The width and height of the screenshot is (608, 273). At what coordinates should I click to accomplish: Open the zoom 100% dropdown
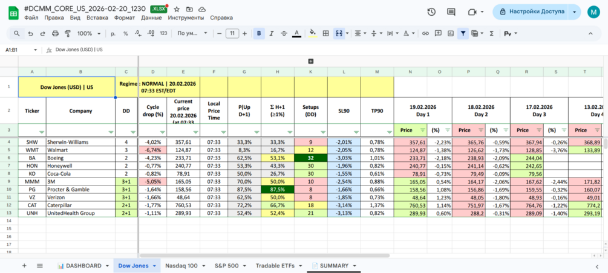89,34
